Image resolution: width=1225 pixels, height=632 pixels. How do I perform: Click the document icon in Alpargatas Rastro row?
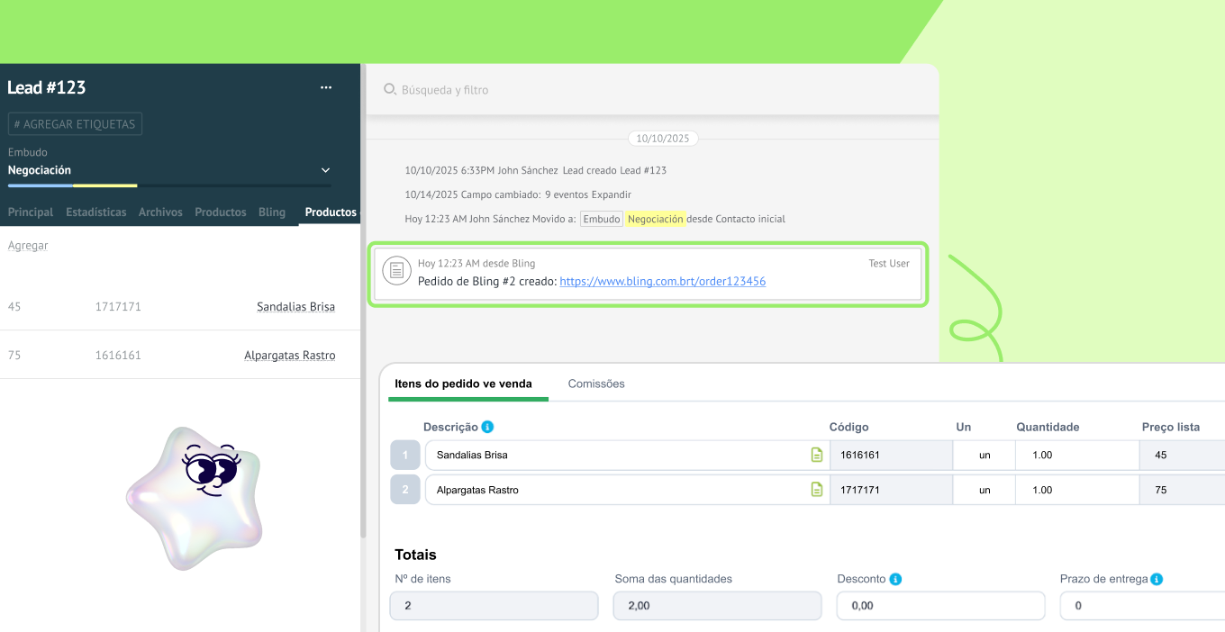[817, 490]
